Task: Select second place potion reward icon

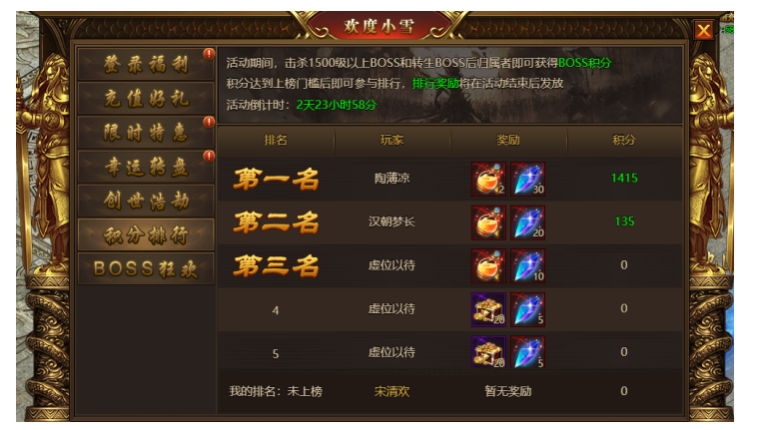Action: click(488, 222)
